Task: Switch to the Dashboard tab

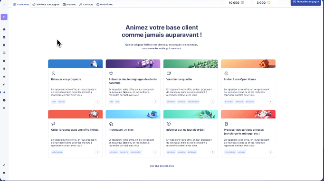Action: 21,5
